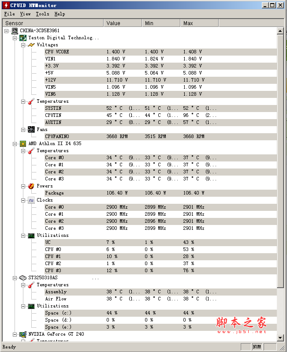Screen dimensions: 287x352
Task: Select the SYSTIN temperature row
Action: [160, 109]
